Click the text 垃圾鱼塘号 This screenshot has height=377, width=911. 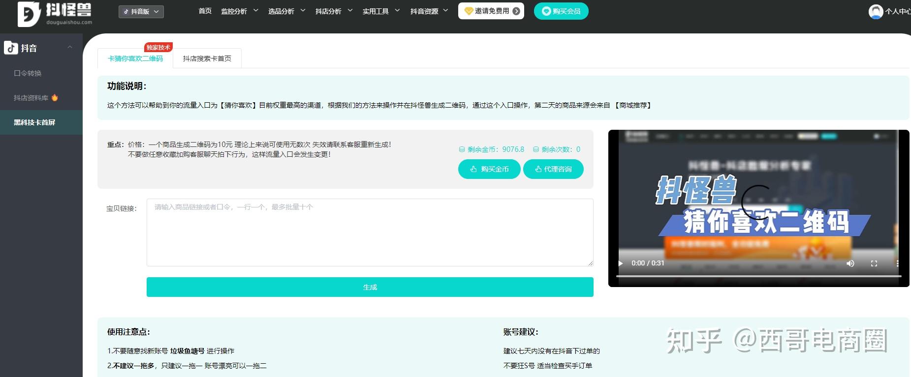187,351
